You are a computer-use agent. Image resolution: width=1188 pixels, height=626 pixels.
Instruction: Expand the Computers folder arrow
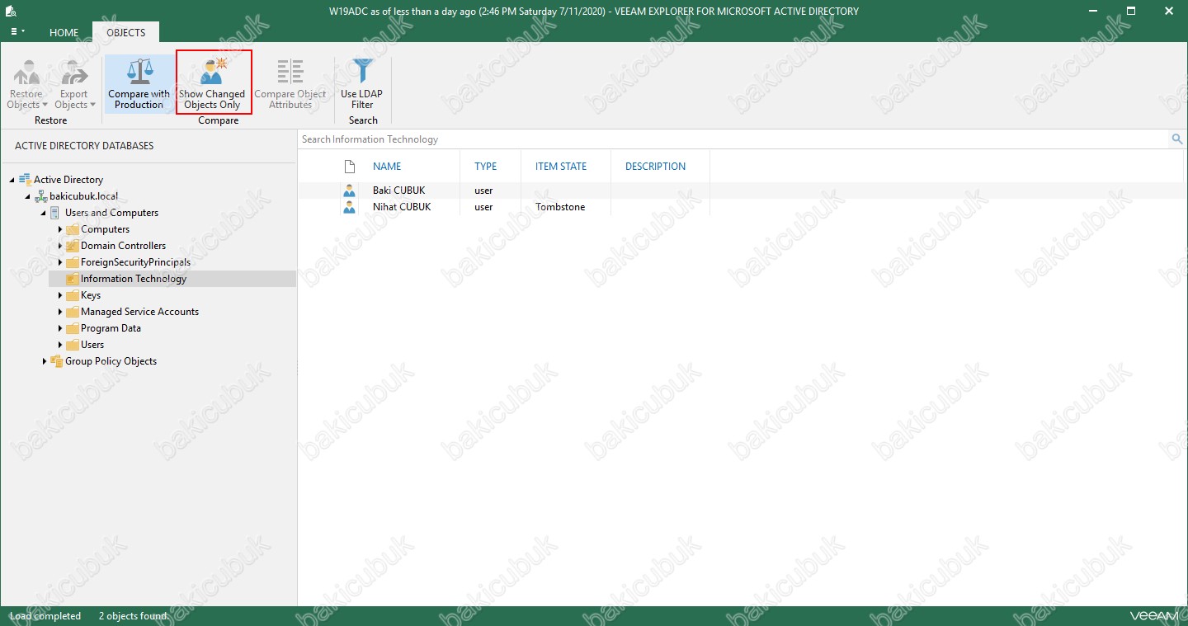59,229
